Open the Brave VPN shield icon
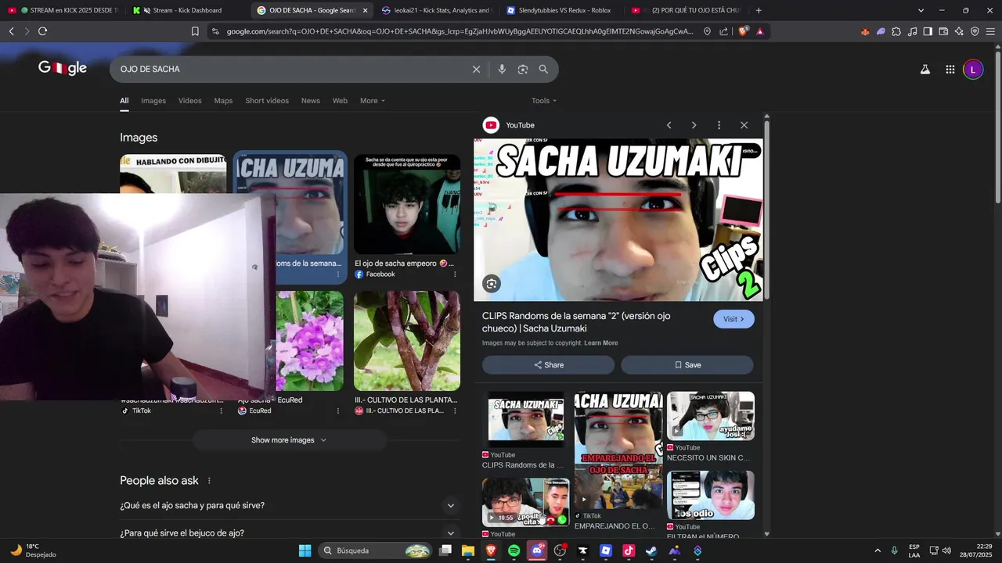The height and width of the screenshot is (563, 1002). [975, 31]
